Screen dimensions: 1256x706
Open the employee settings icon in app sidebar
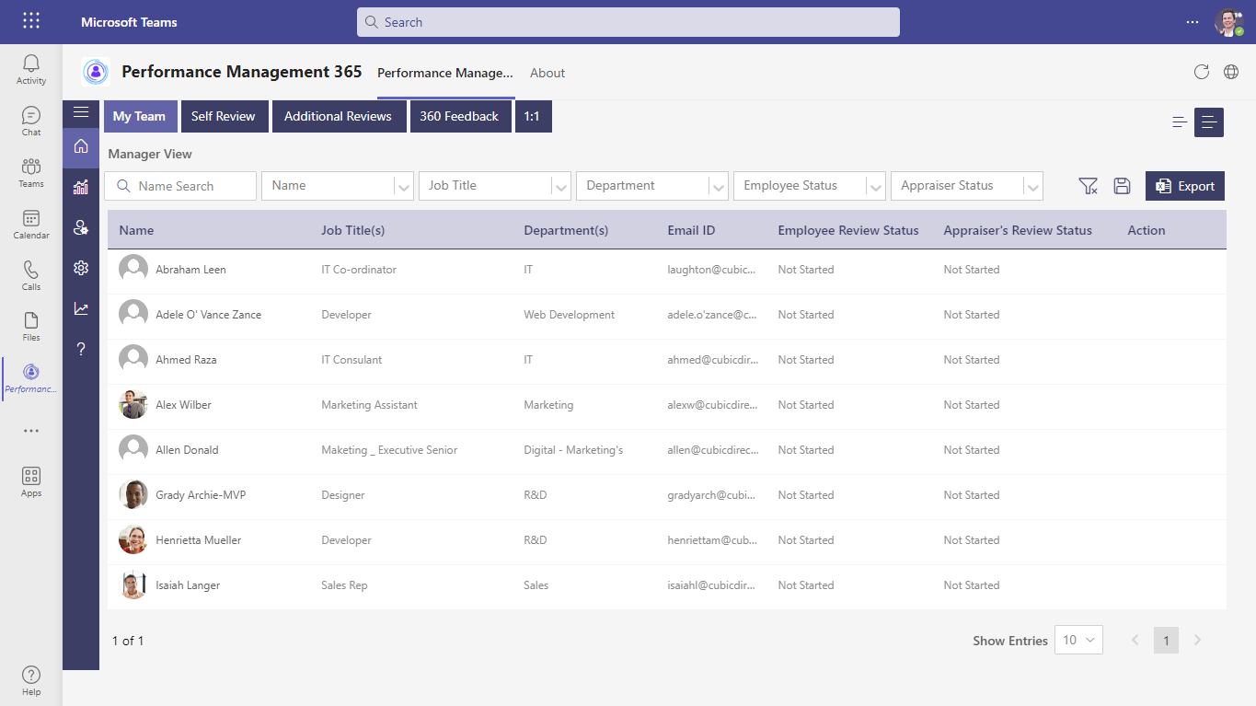click(x=80, y=227)
